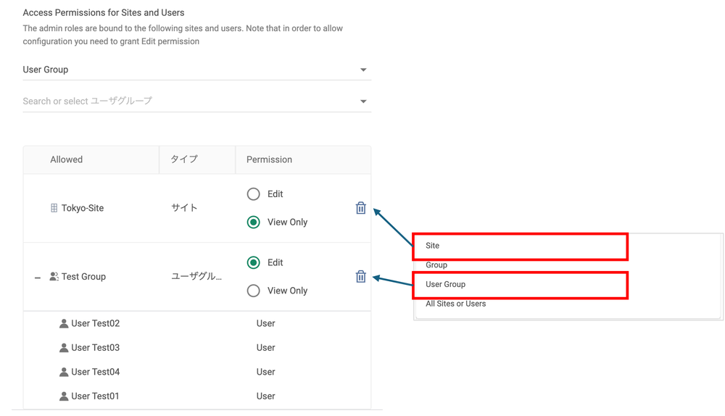This screenshot has width=725, height=416.
Task: Select the Test Group row name
Action: pyautogui.click(x=83, y=276)
